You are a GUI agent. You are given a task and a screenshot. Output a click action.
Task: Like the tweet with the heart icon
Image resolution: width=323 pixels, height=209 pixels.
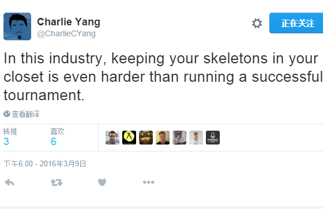102,183
